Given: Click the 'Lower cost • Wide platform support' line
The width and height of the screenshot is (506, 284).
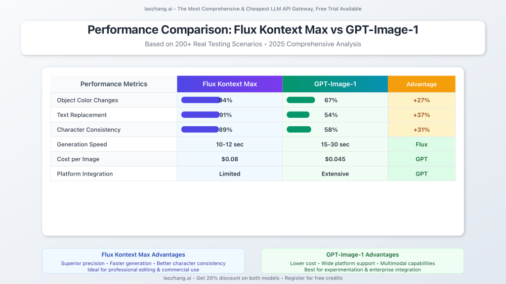Looking at the screenshot, I should [x=362, y=263].
